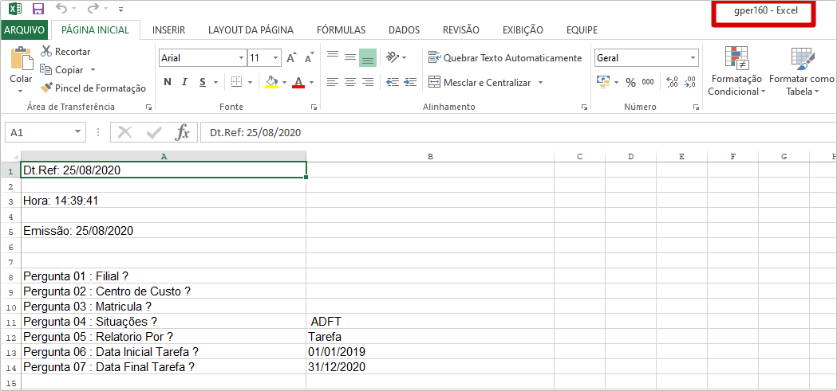Increase the cell indent
Screen dimensions: 837x391
click(x=410, y=82)
